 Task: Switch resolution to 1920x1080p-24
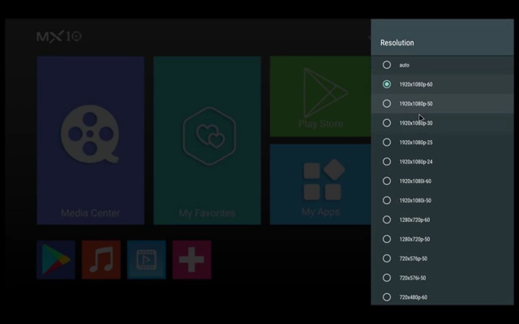click(x=442, y=162)
